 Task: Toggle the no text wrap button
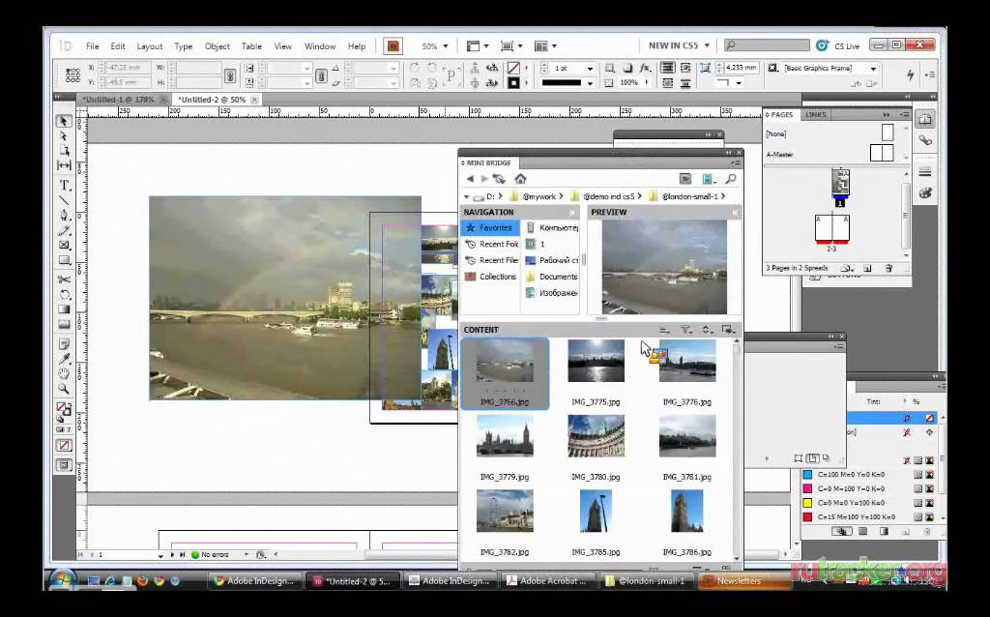click(667, 68)
